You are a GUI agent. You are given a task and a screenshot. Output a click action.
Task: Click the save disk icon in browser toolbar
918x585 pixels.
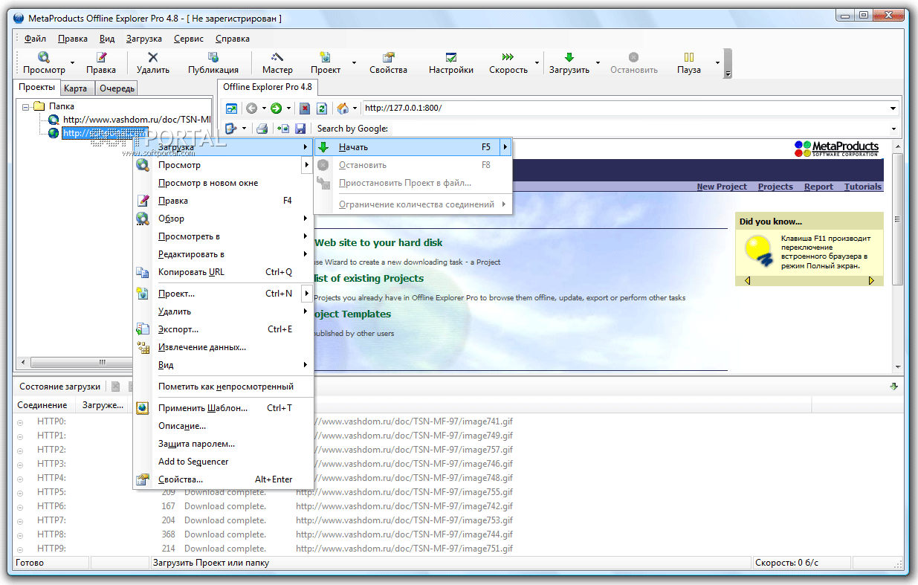pos(300,129)
